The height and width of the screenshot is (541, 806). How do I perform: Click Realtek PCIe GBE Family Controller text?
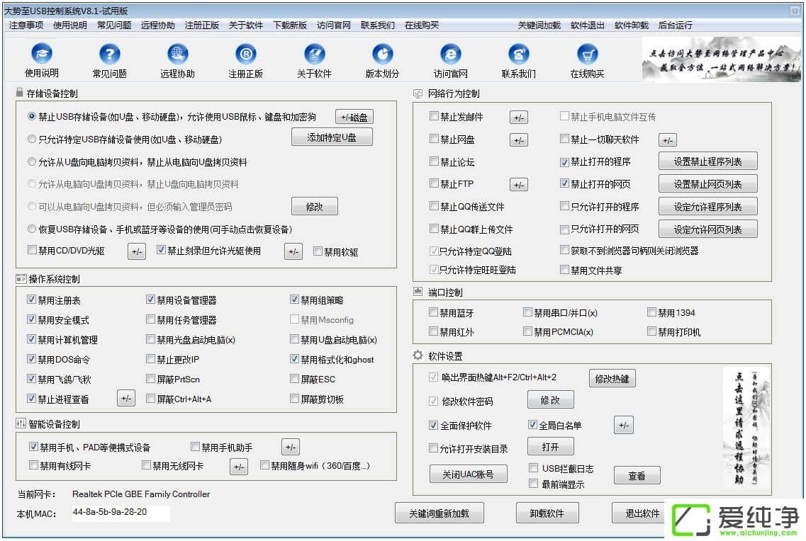pos(141,494)
